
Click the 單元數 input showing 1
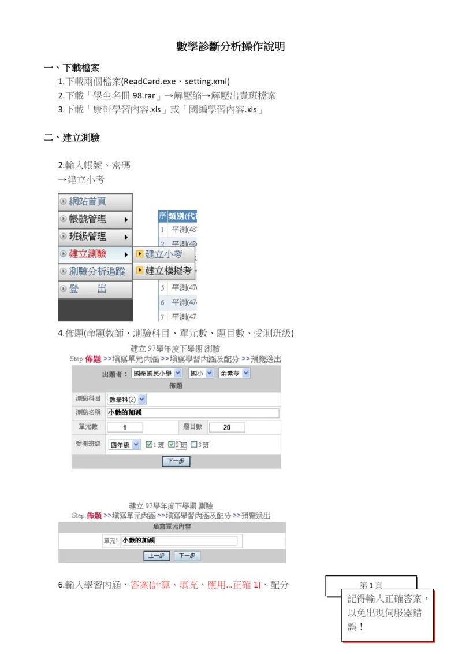click(125, 427)
